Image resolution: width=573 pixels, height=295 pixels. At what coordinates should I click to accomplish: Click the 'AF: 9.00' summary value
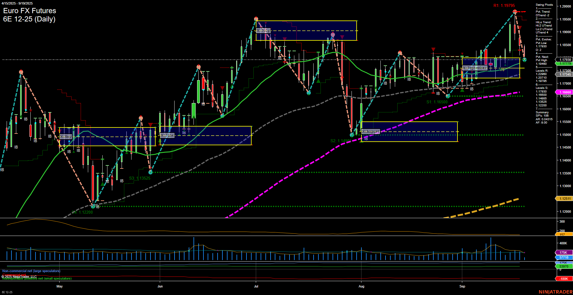tap(541, 123)
